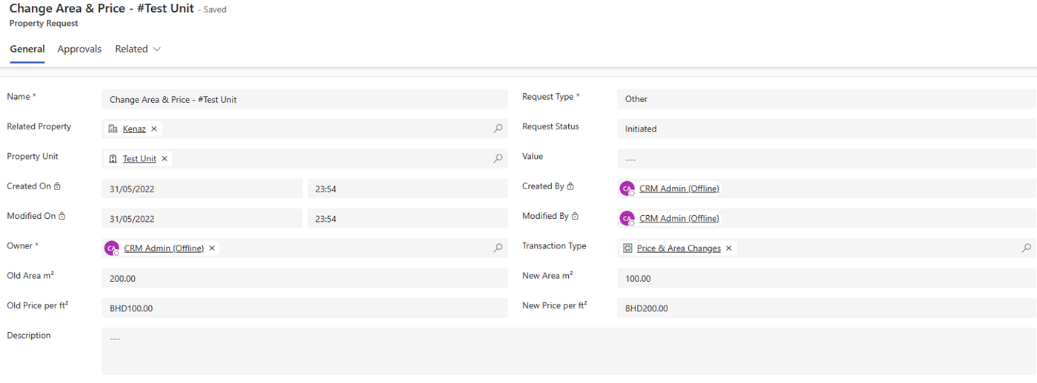Expand the Related tab dropdown
Screen dimensions: 1037x383
[138, 49]
